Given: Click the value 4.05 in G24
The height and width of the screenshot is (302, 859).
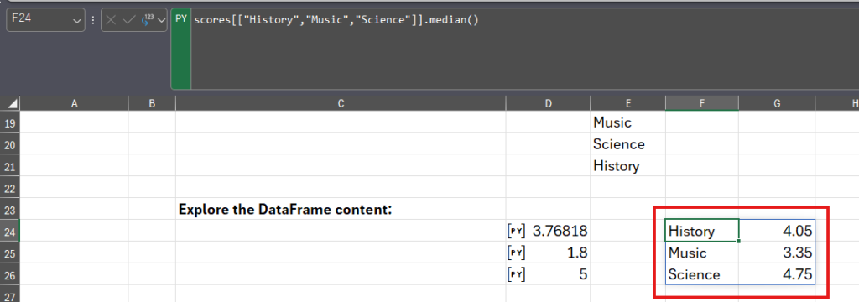Looking at the screenshot, I should (797, 231).
